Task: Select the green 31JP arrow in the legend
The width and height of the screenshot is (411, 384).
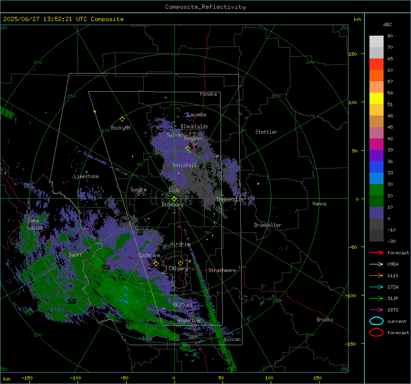Action: (376, 298)
